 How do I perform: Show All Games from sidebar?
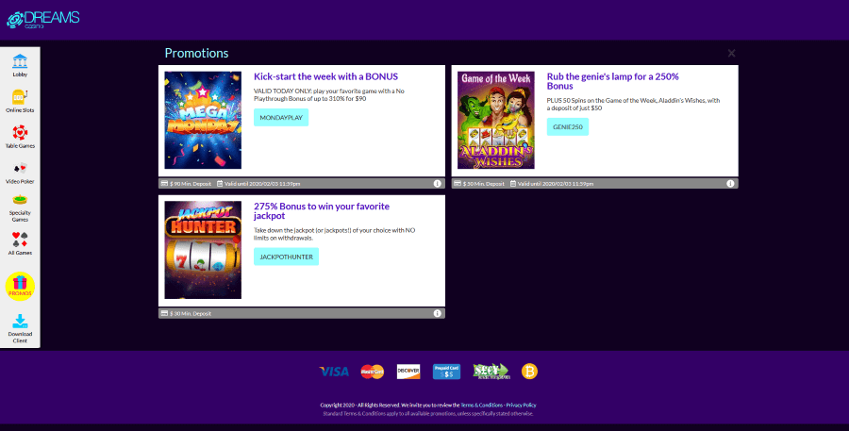coord(20,243)
